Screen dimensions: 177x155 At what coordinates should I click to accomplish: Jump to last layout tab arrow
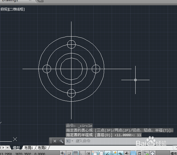coord(8,147)
